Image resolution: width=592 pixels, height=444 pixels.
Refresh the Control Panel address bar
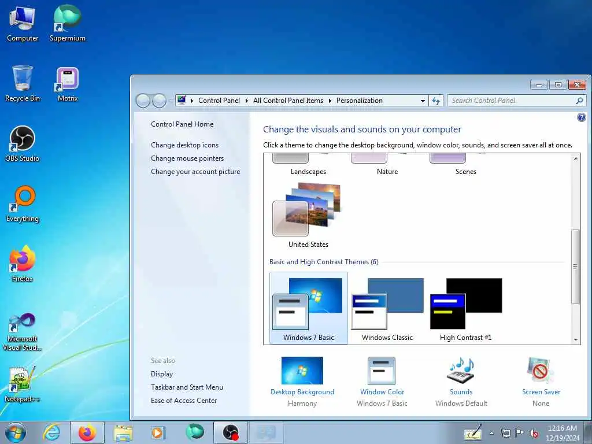click(x=436, y=101)
